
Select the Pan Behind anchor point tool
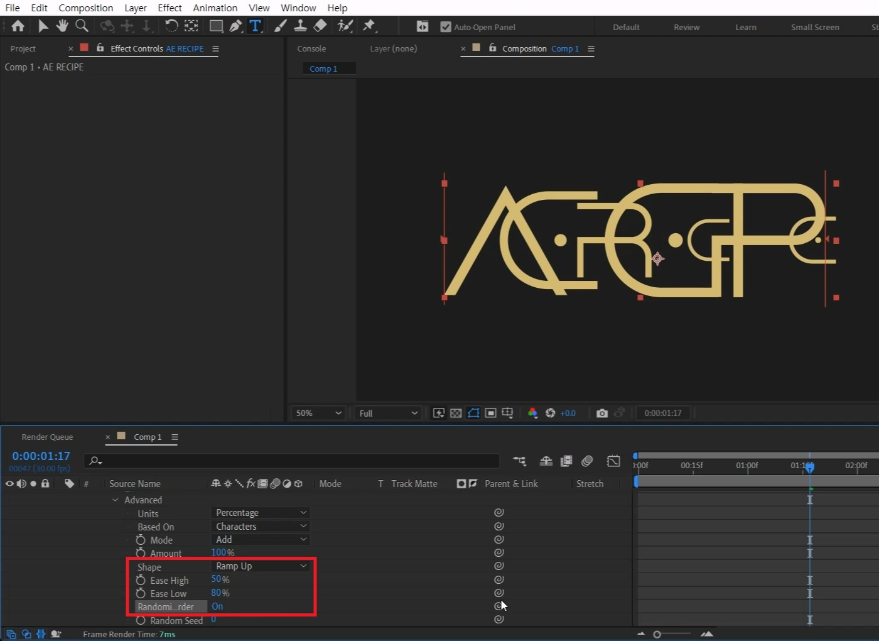(191, 26)
